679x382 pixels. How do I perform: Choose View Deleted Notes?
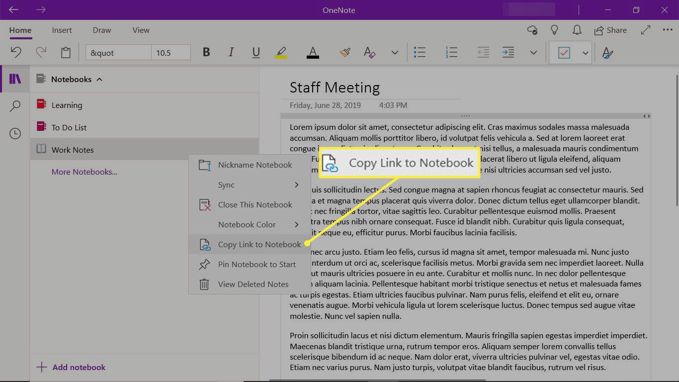(x=250, y=285)
